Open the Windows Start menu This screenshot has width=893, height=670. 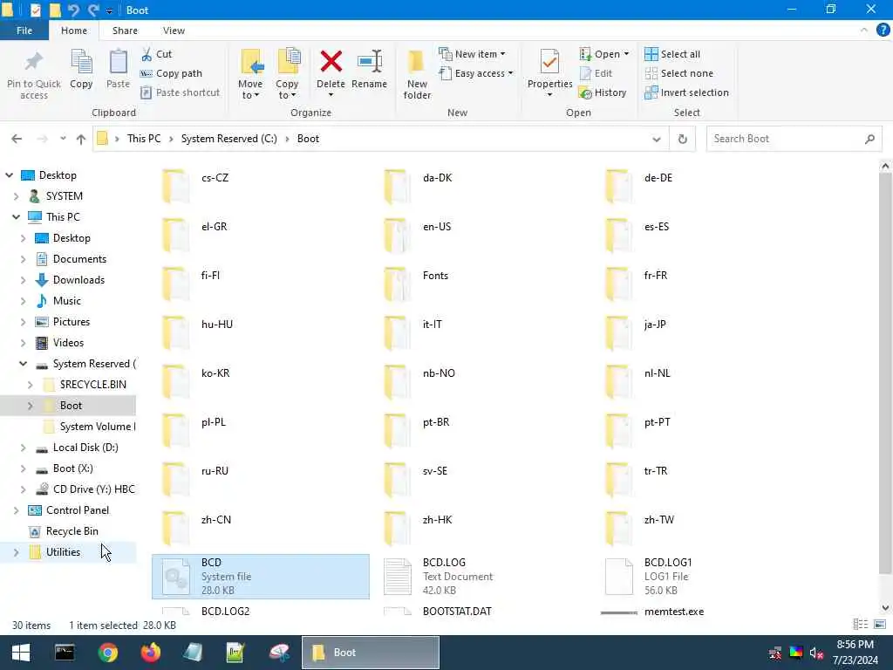[21, 653]
